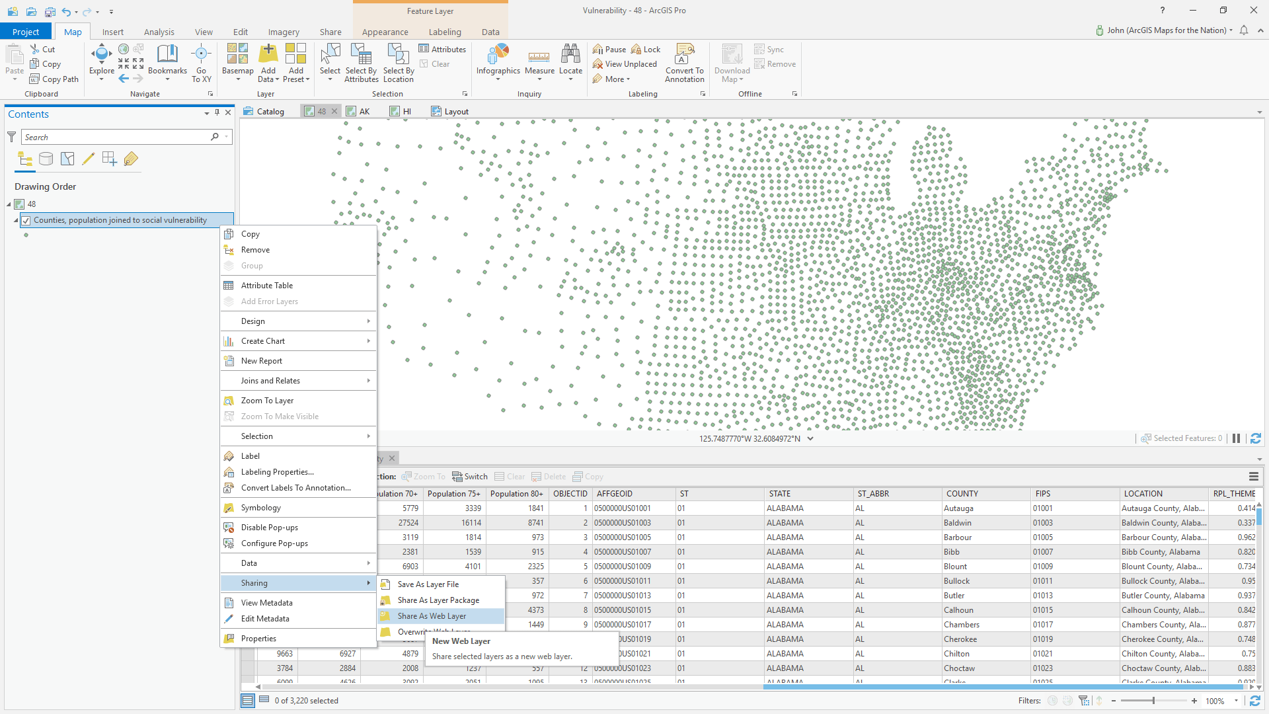Toggle show selected records view

[264, 700]
